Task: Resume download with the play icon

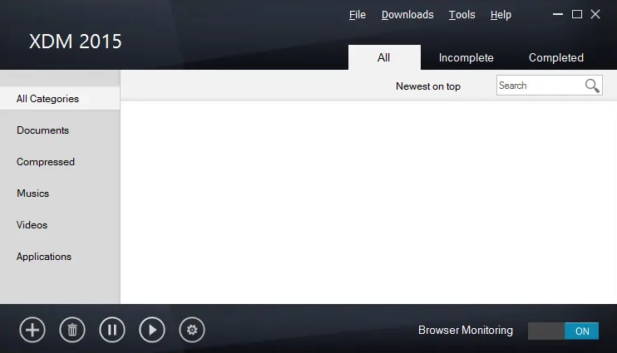Action: 152,330
